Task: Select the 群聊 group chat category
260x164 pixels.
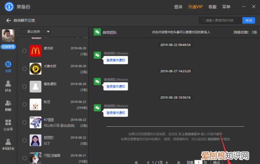Action: pos(8,106)
